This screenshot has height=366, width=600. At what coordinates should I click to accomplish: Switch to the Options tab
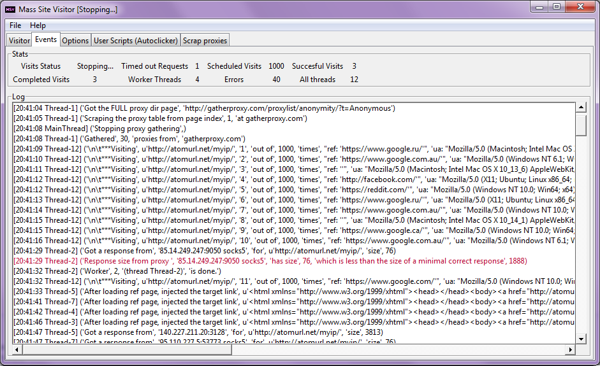[75, 41]
